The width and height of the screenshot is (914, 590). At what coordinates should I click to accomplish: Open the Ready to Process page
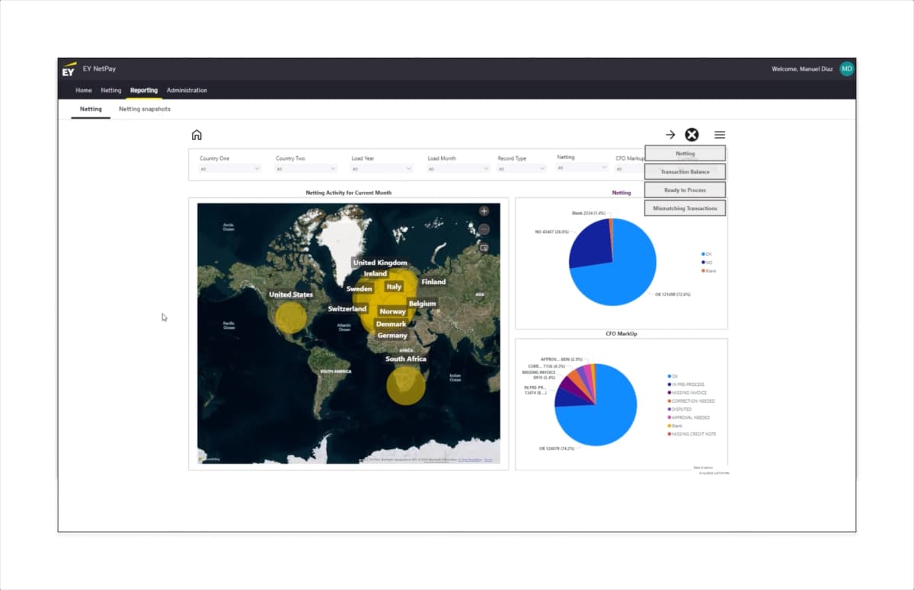point(685,190)
